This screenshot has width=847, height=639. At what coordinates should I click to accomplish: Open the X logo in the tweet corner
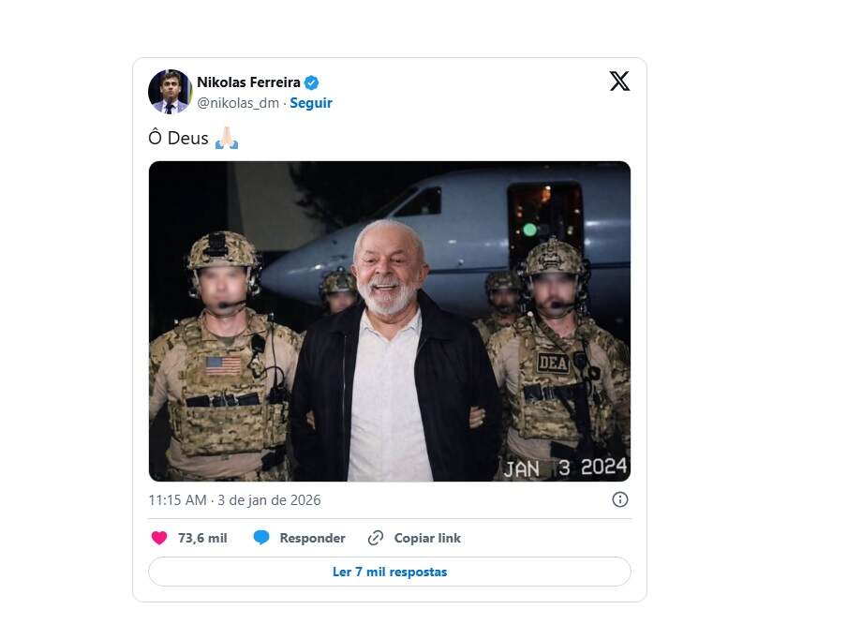[619, 82]
